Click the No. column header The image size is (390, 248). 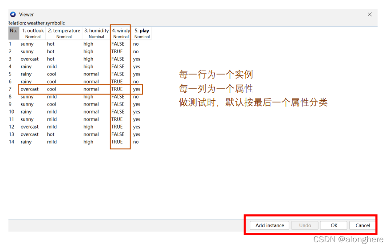point(14,33)
